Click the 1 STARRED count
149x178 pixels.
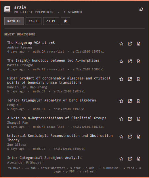[73, 12]
